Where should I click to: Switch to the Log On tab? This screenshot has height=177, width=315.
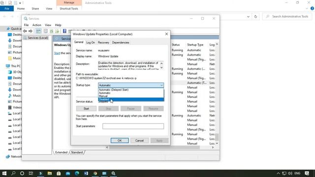pos(91,43)
